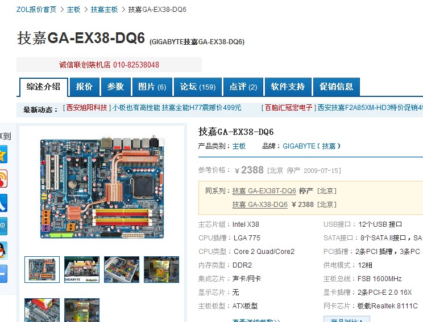Open 主板 breadcrumb link
423x322 pixels.
point(74,10)
